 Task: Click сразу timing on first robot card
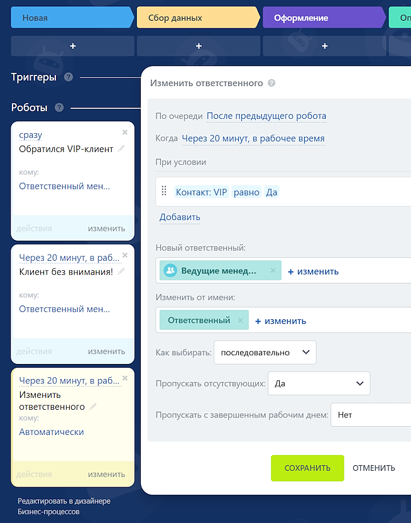(x=31, y=135)
